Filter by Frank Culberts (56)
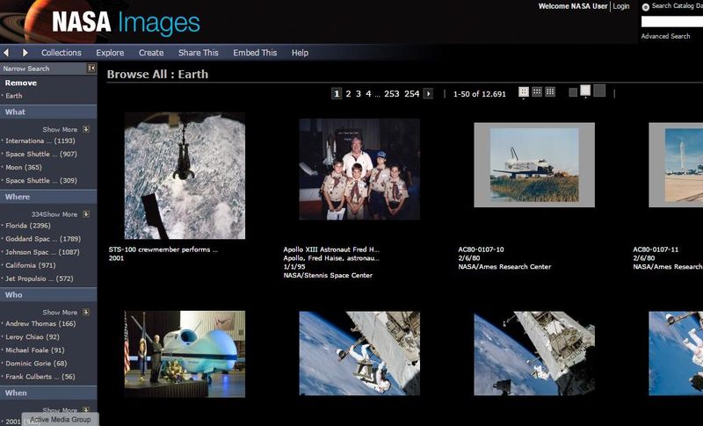The width and height of the screenshot is (703, 426). [x=40, y=377]
